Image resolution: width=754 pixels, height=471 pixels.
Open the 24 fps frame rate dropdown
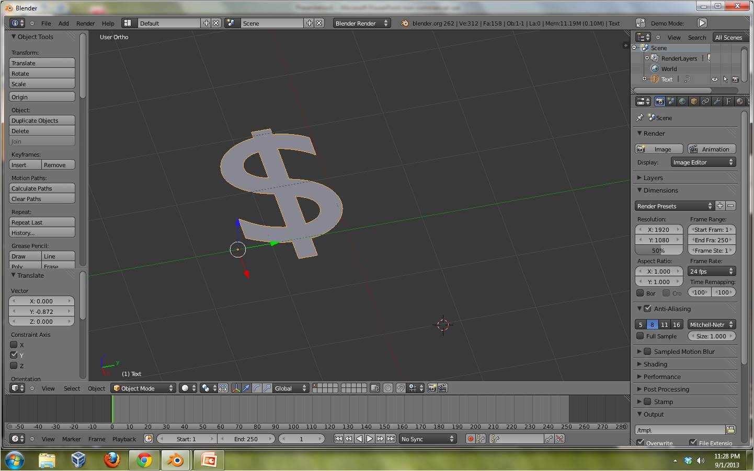[x=712, y=272]
